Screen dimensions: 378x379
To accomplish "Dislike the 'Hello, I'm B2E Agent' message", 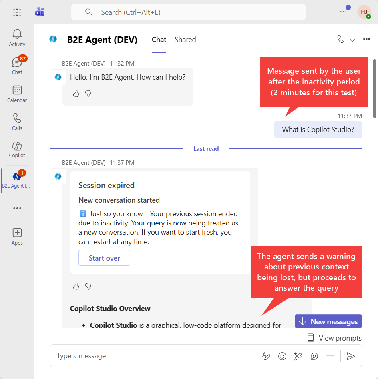I will pyautogui.click(x=88, y=94).
